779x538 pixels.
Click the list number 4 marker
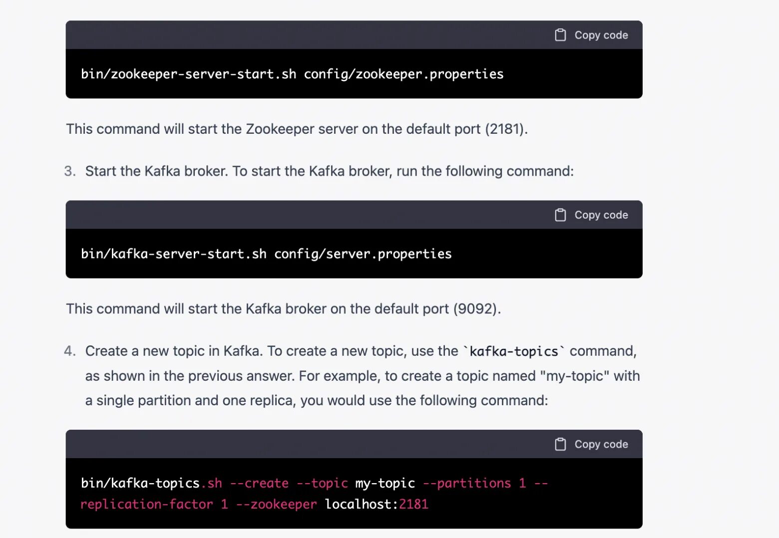[x=70, y=351]
